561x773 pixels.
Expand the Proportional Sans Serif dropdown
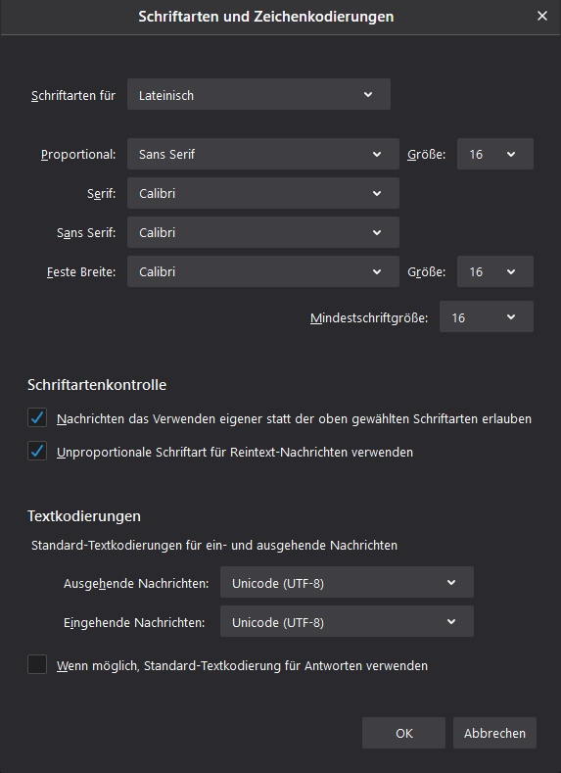(x=263, y=154)
